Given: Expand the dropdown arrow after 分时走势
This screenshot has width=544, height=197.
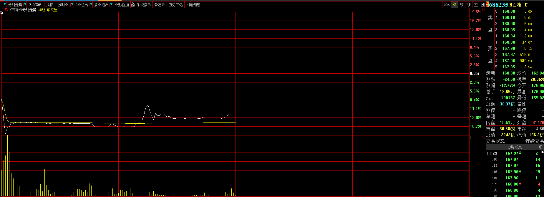Looking at the screenshot, I should tap(25, 5).
